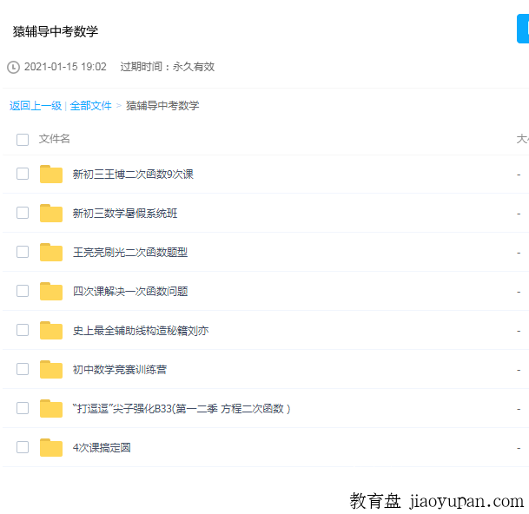The image size is (529, 514).
Task: Click folder icon for 4次课搞定圆
Action: click(x=51, y=447)
